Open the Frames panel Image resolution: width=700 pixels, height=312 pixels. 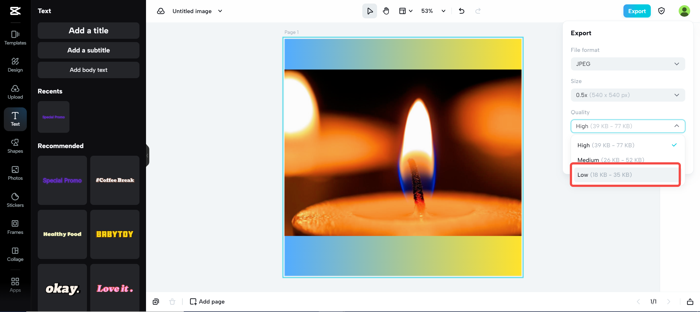pos(15,227)
